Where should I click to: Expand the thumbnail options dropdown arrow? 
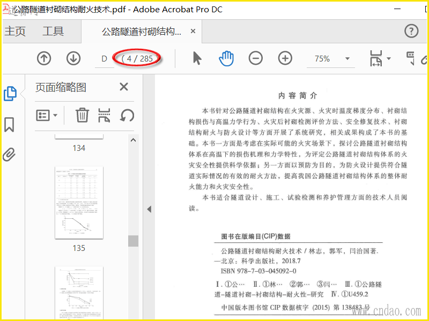[55, 115]
